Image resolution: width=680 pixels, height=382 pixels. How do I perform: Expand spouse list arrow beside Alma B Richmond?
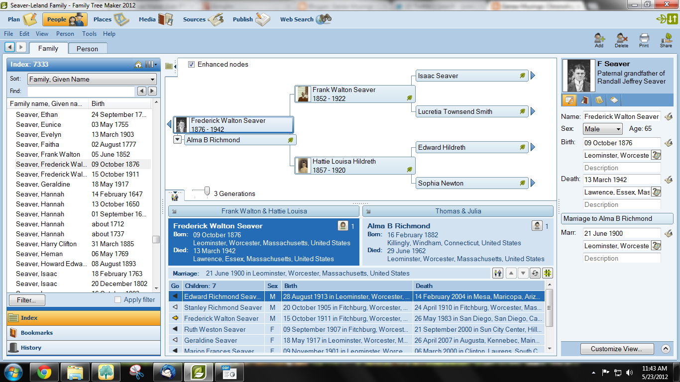coord(177,140)
